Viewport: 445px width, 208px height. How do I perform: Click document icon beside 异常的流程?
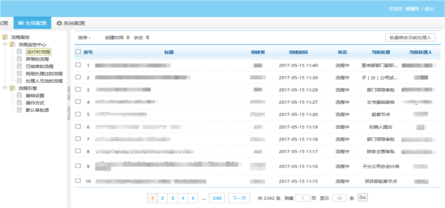[20, 59]
